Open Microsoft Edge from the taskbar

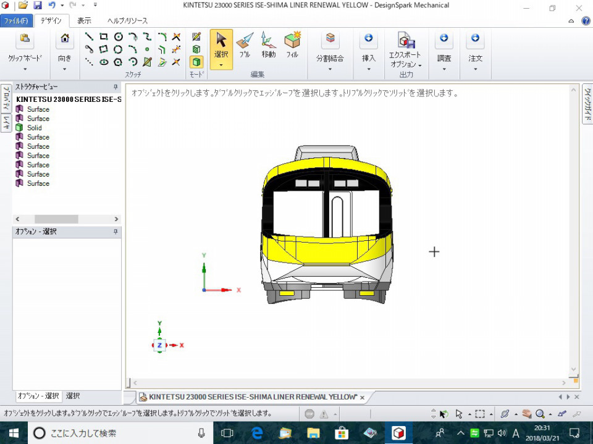point(257,433)
